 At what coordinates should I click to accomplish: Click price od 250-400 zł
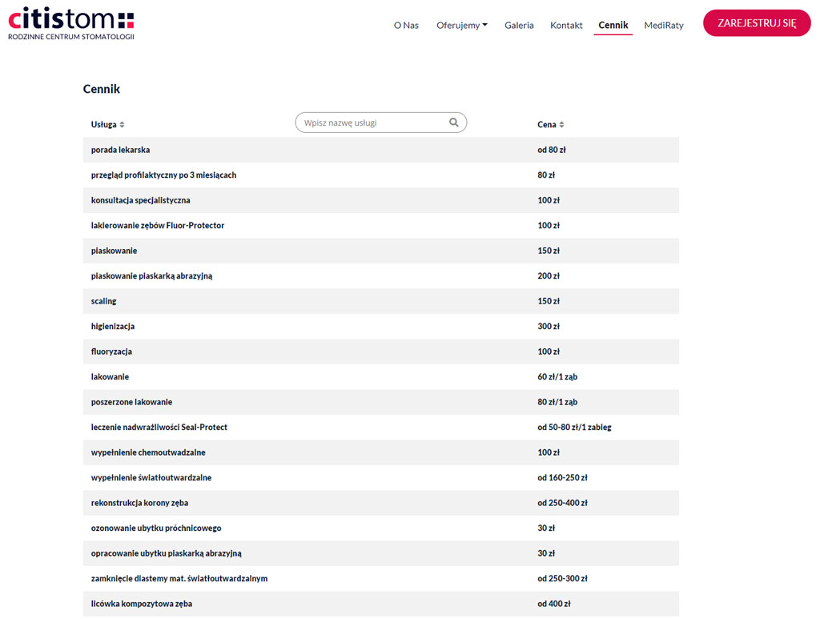coord(563,503)
